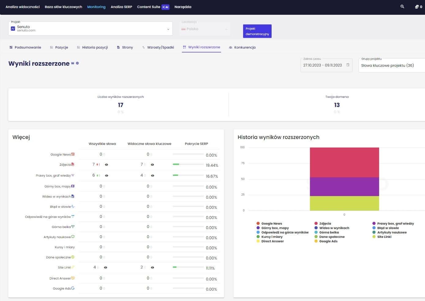Click the calendar icon in date range field
The height and width of the screenshot is (301, 425).
click(348, 65)
